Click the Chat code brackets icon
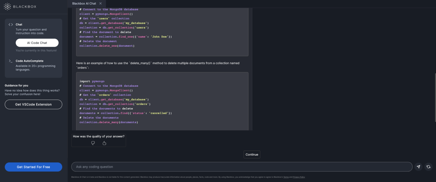Viewport: 436px width, 182px height. [11, 25]
